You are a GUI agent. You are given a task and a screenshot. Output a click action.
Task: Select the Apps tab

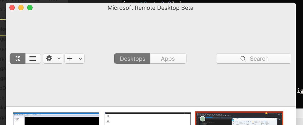click(168, 59)
